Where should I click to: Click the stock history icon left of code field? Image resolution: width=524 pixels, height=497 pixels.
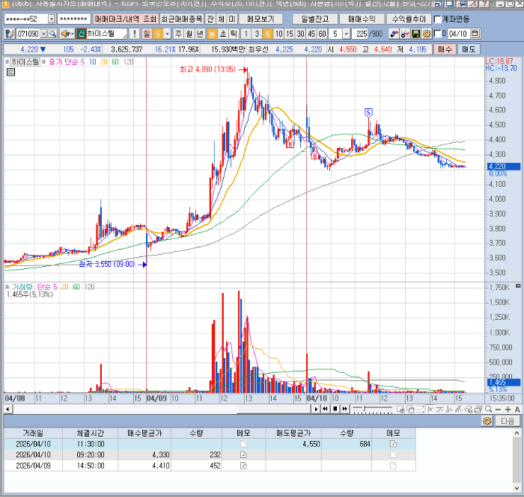click(x=10, y=34)
